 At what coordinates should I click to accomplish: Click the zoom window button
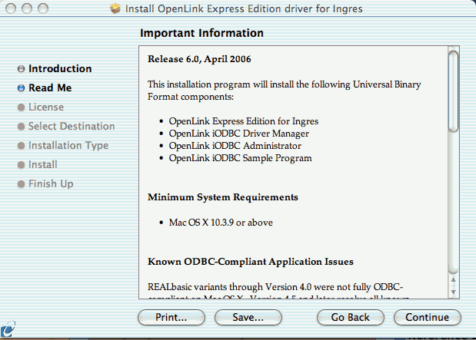pos(43,8)
